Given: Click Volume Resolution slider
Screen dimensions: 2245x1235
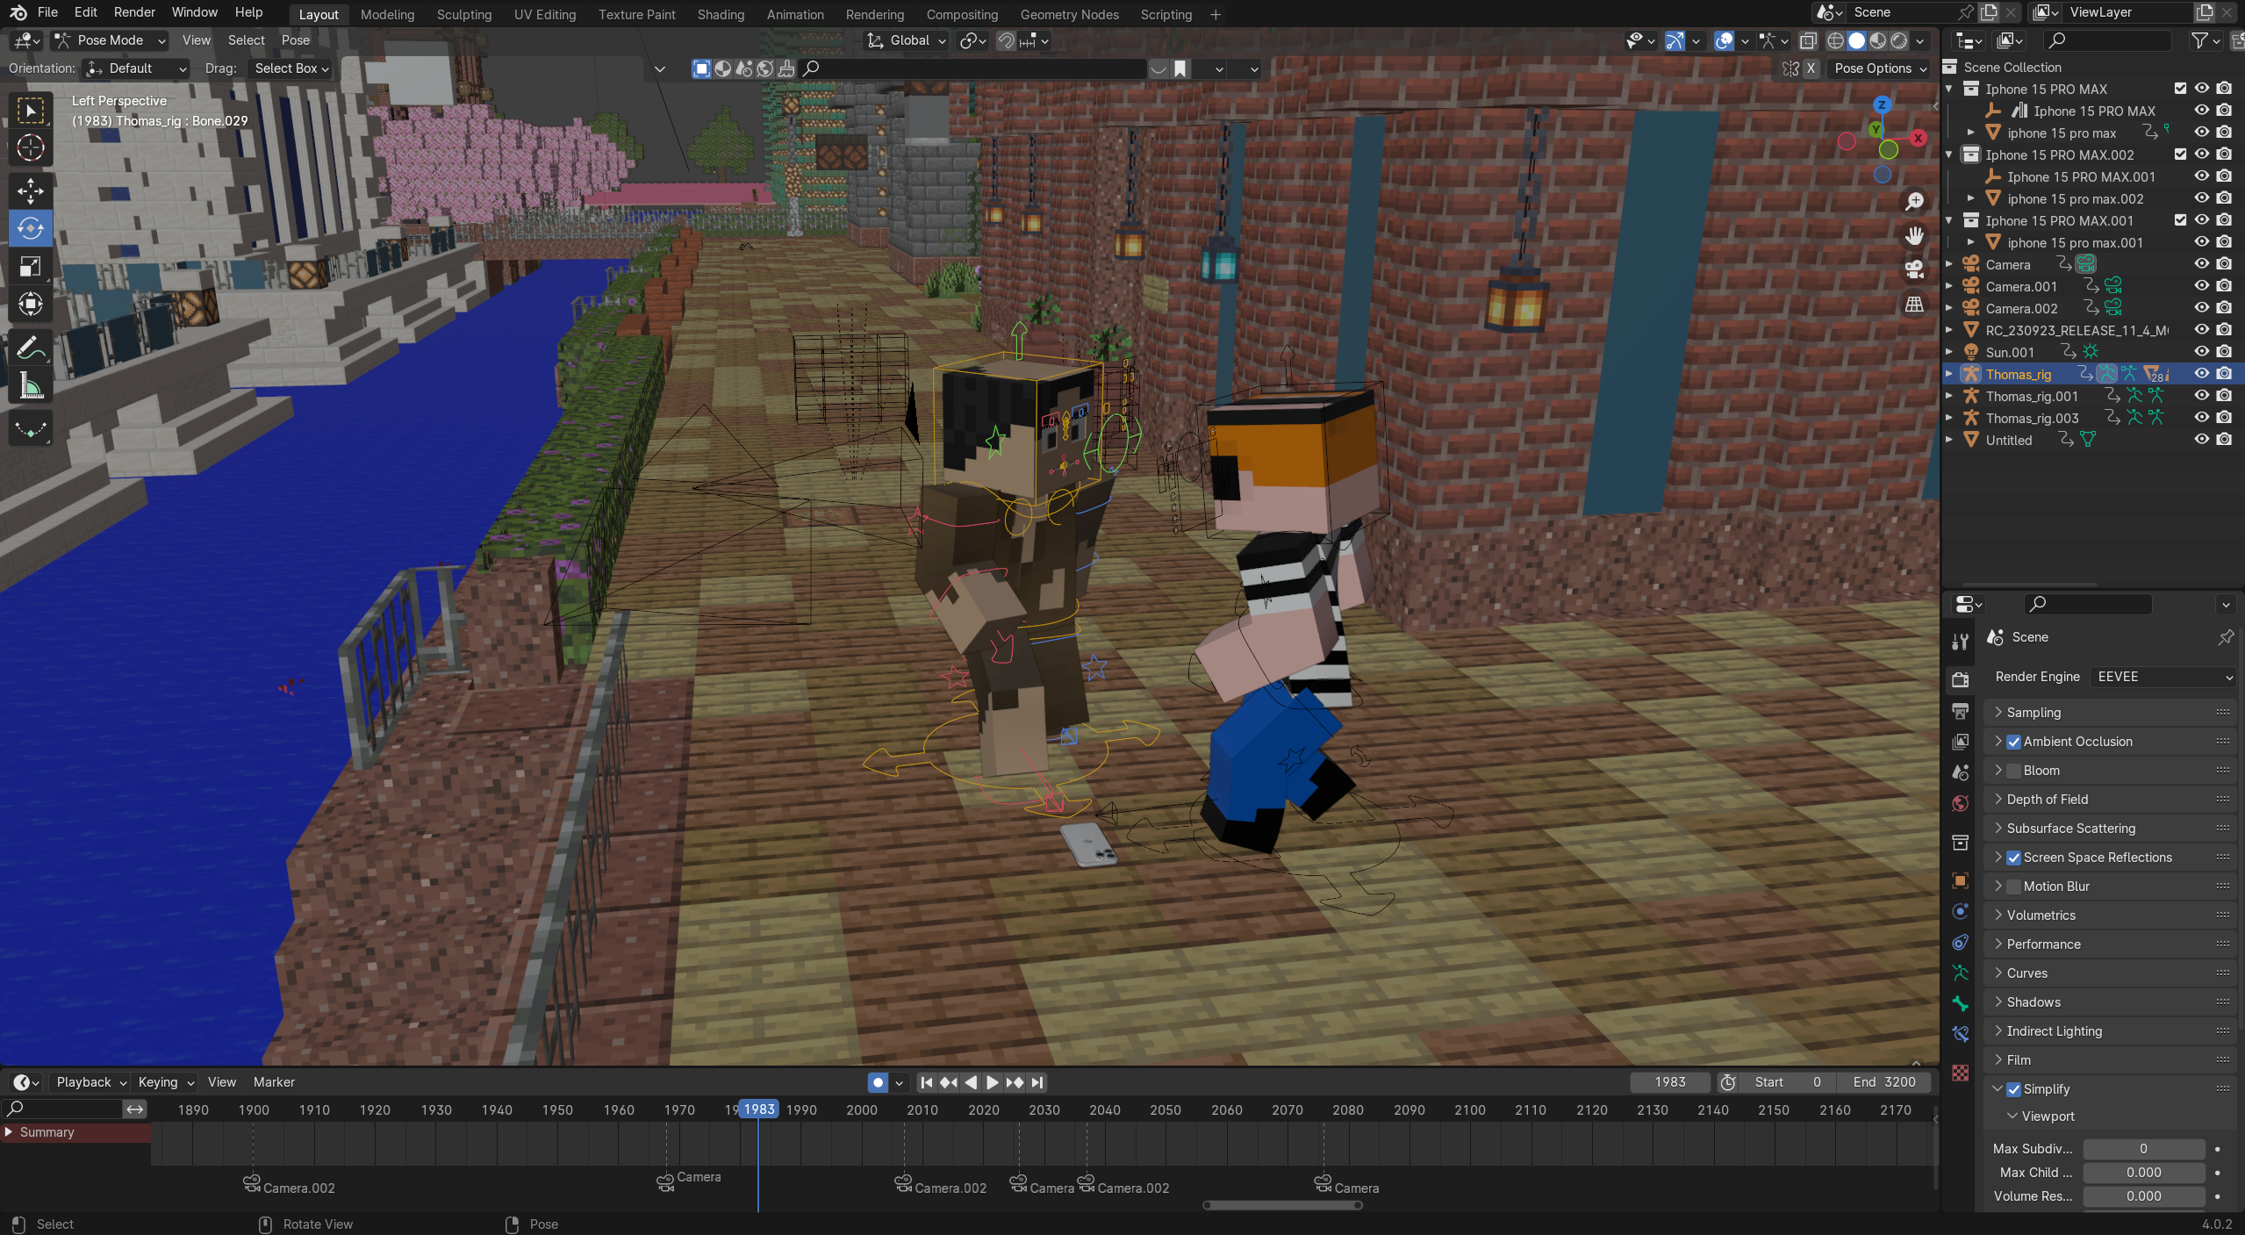Looking at the screenshot, I should 2143,1196.
